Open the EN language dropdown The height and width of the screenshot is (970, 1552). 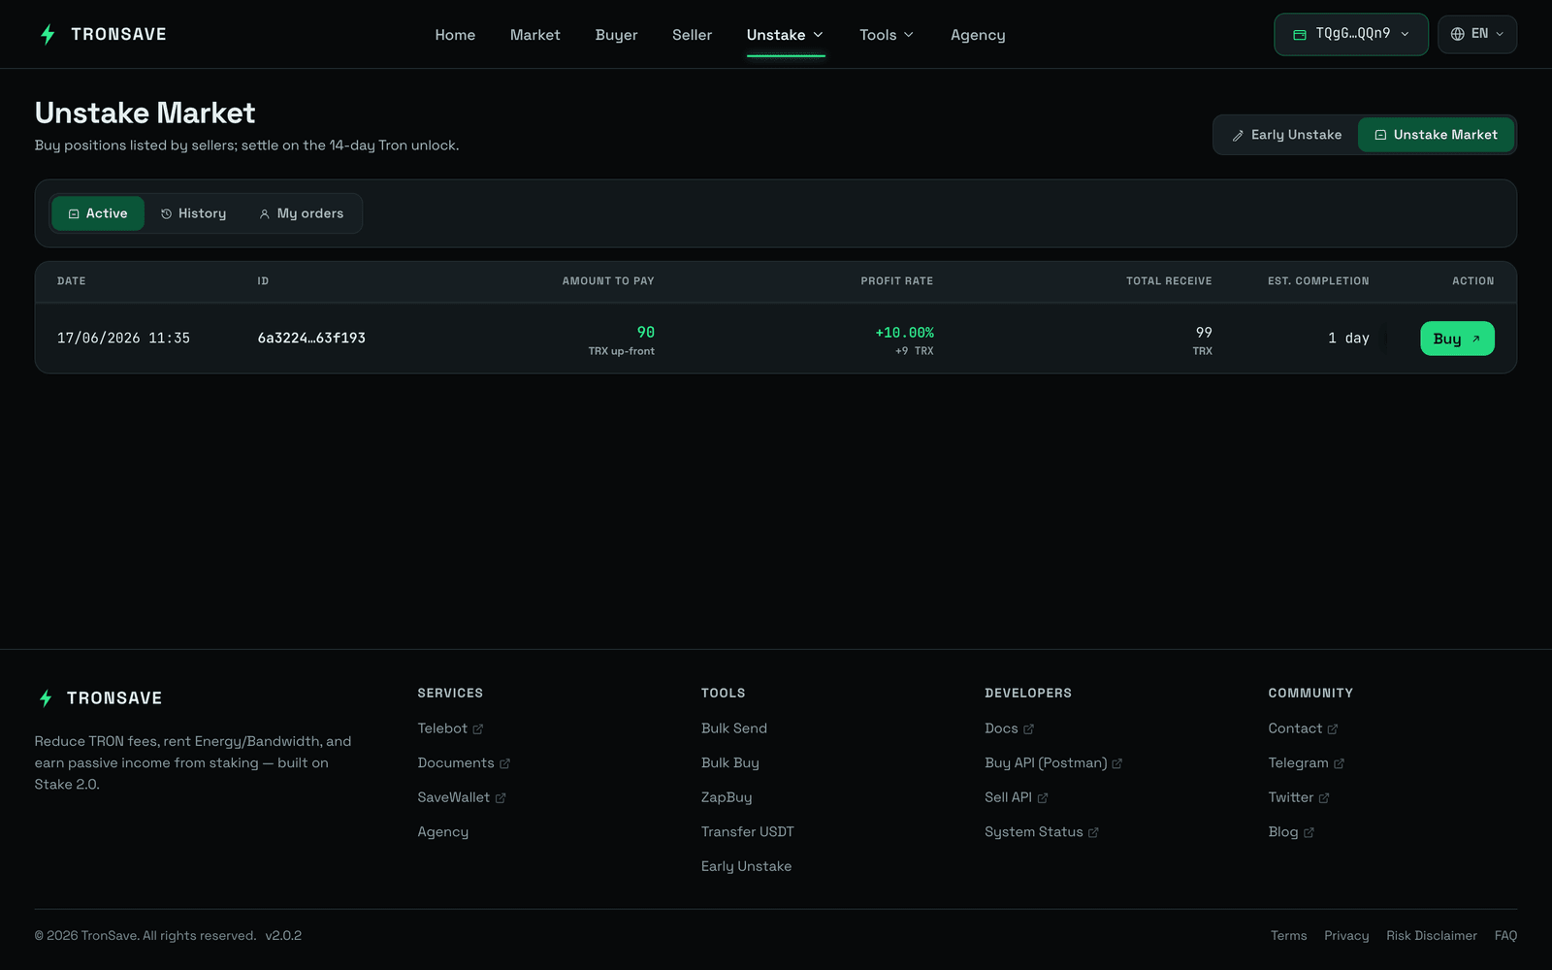(x=1477, y=35)
